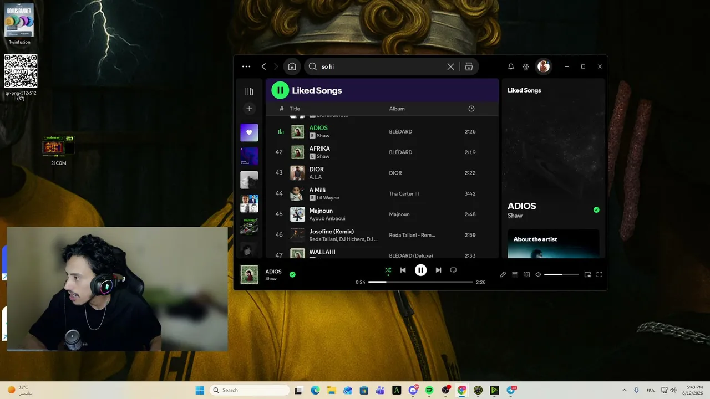710x399 pixels.
Task: Open the user profile avatar menu
Action: 544,66
